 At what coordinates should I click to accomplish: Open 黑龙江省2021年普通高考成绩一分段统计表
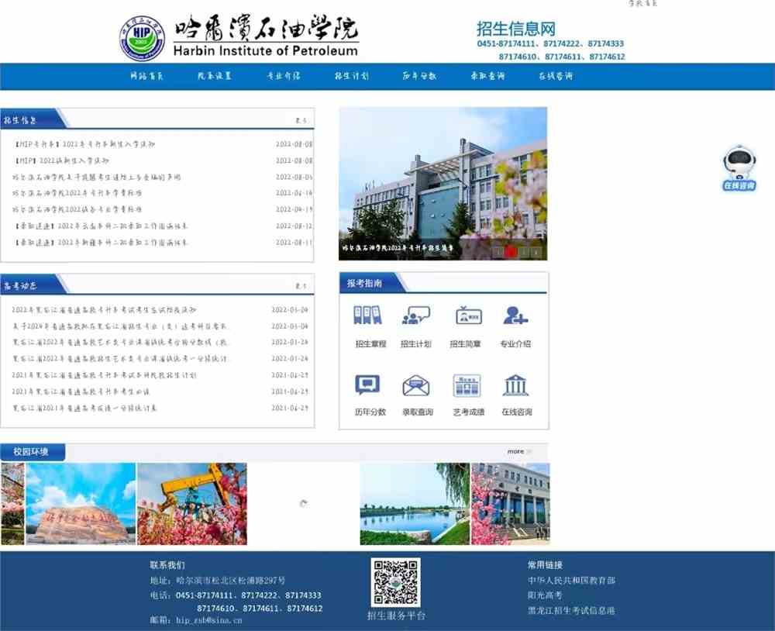84,408
